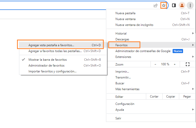The image size is (196, 128).
Task: Increase zoom with plus button
Action: 175,65
